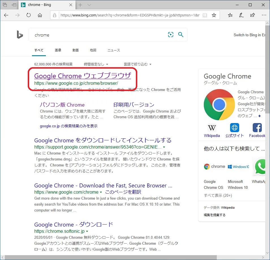Open a new tab
The width and height of the screenshot is (270, 260).
coord(80,5)
